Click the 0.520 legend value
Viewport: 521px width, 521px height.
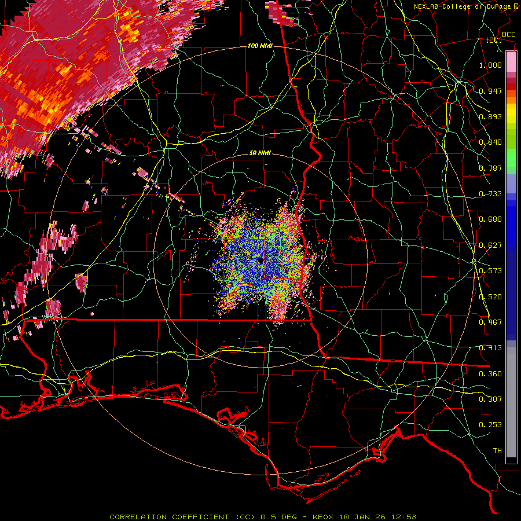click(490, 297)
